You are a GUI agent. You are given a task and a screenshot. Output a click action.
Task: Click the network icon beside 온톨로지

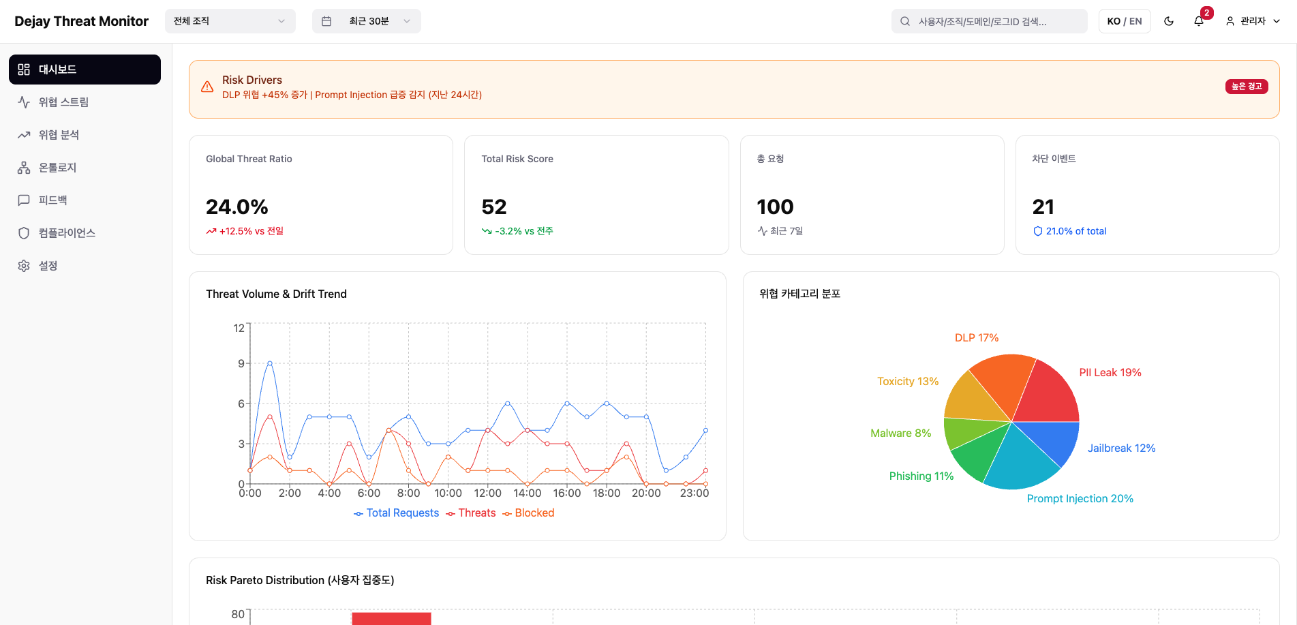[24, 168]
